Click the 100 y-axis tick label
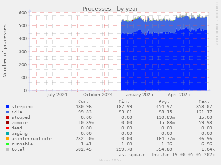 23,78
